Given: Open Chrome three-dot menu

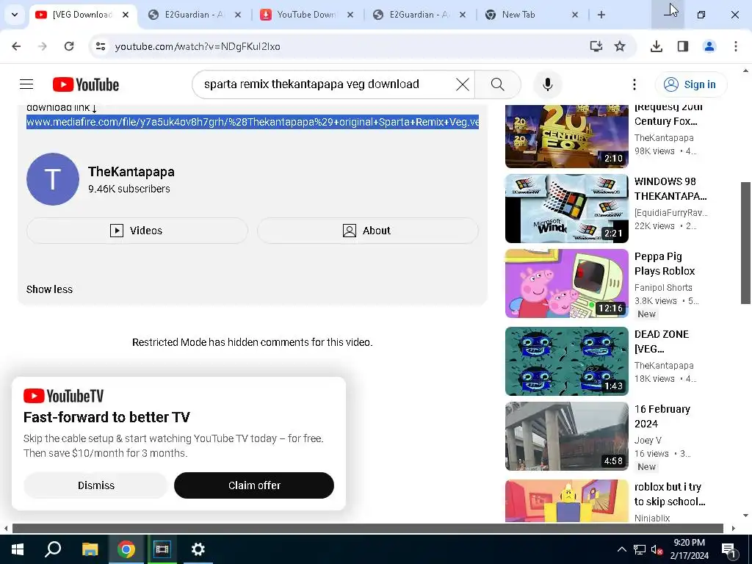Looking at the screenshot, I should point(736,46).
